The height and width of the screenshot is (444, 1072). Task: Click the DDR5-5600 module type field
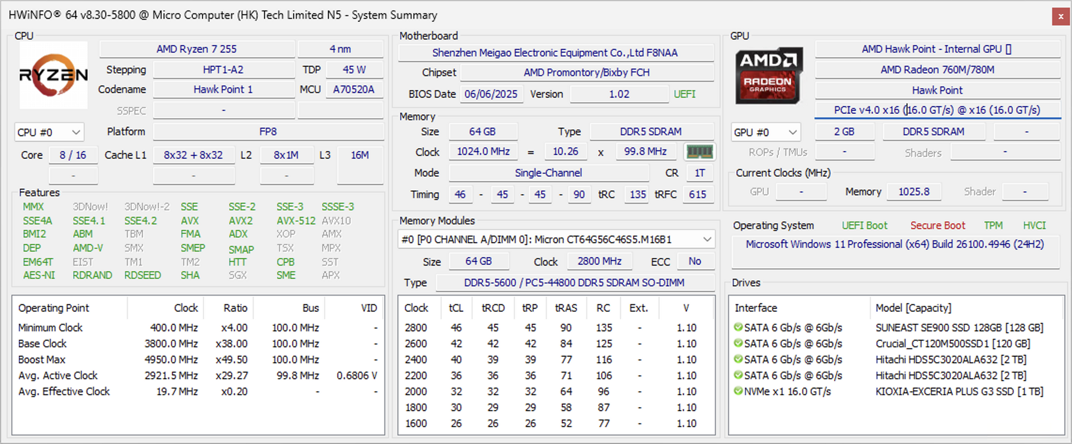575,283
